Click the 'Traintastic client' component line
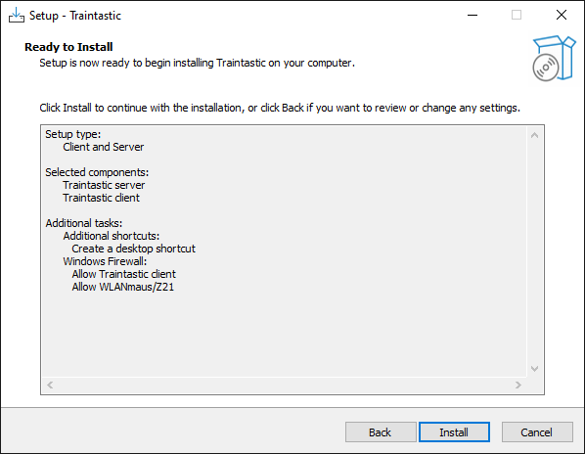 pyautogui.click(x=101, y=198)
